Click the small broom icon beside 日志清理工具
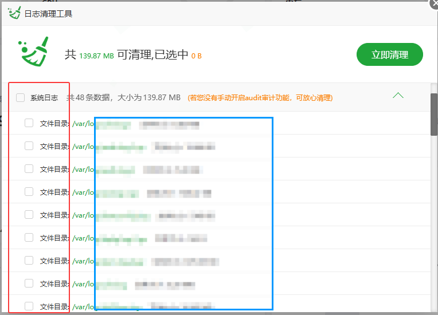 point(14,13)
